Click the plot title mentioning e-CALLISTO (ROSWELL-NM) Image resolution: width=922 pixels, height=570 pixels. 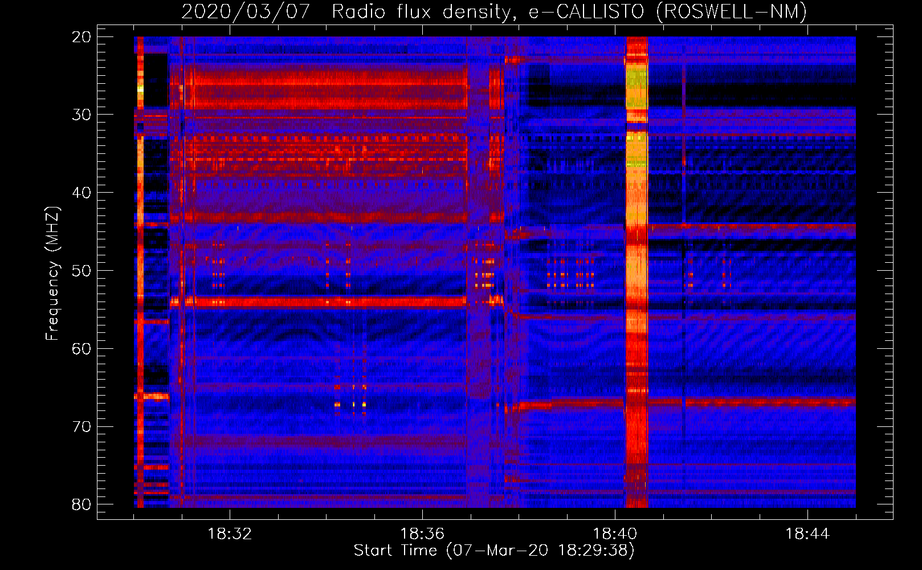click(494, 11)
